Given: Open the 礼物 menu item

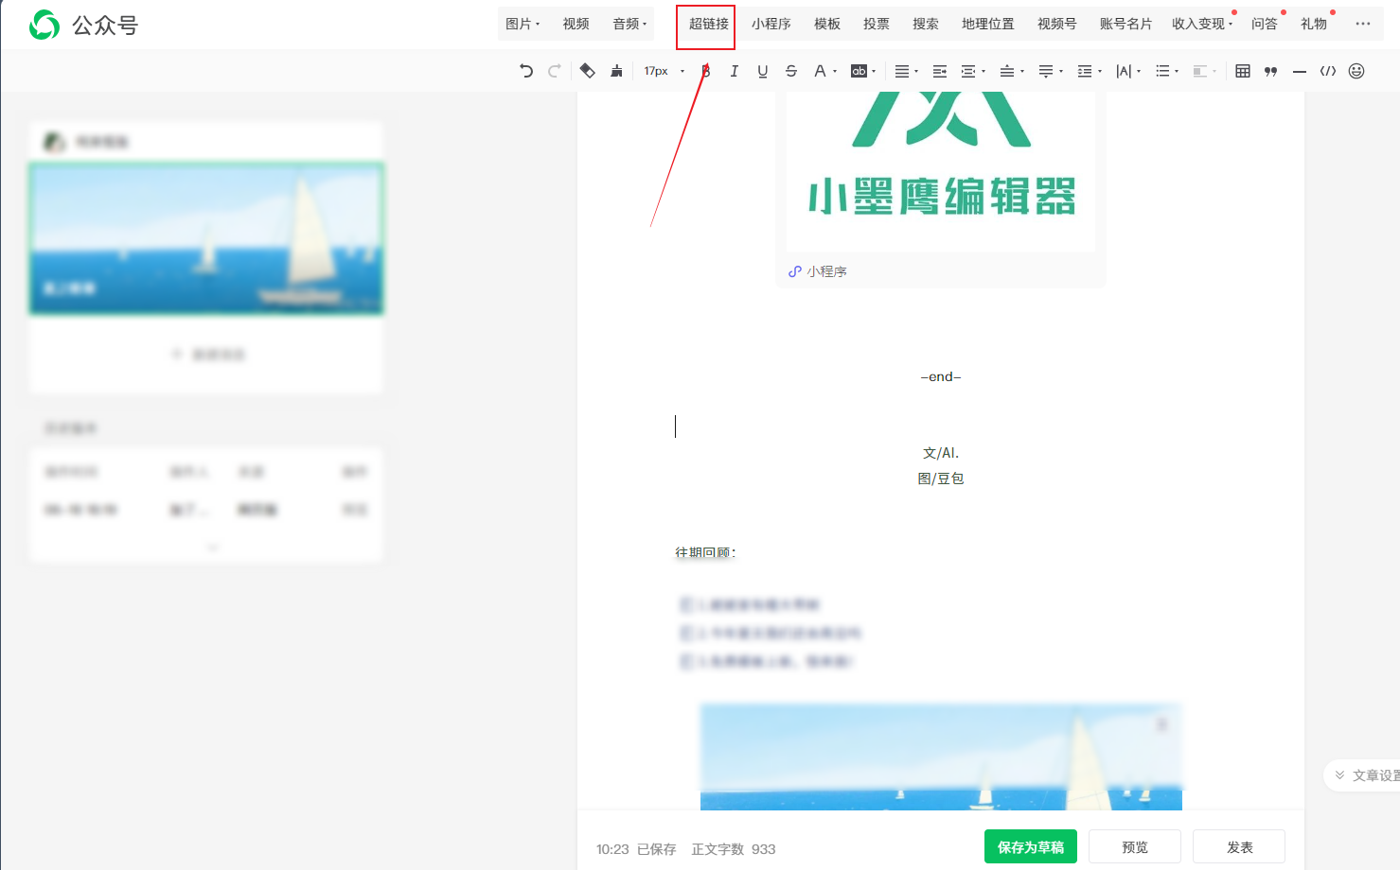Looking at the screenshot, I should (x=1313, y=24).
